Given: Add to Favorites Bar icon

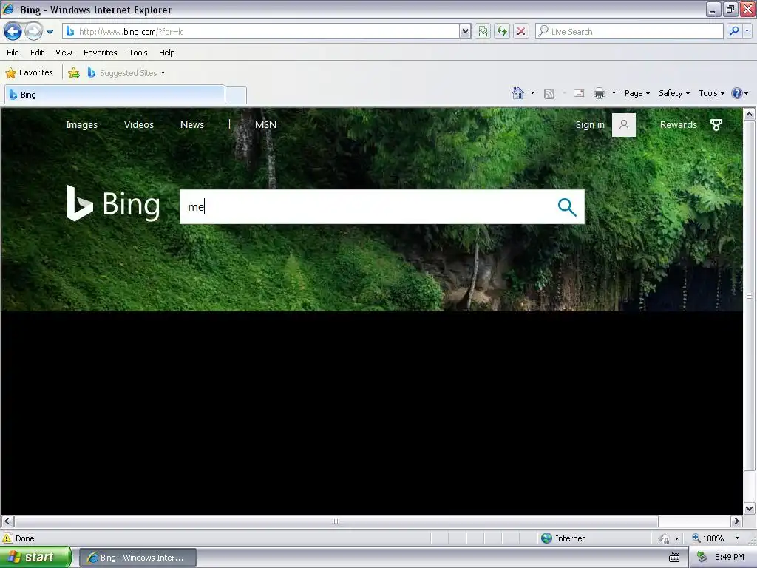Looking at the screenshot, I should click(74, 73).
